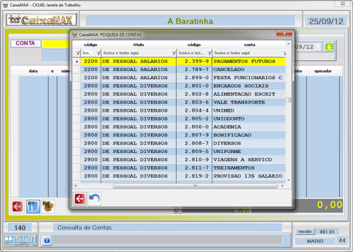Click the título column header
Screen dimensions: 353x252
[138, 44]
